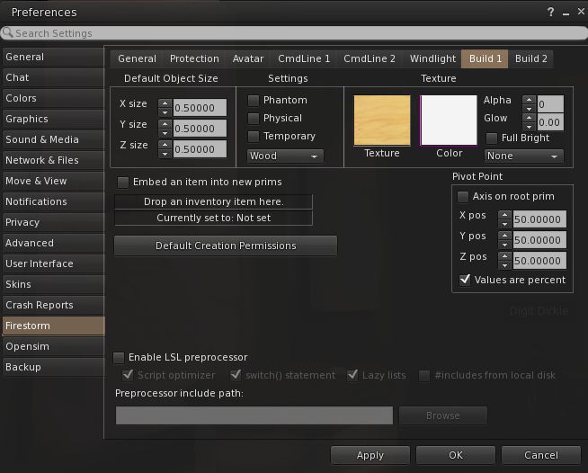Open the CmdLine 2 tab
Image resolution: width=588 pixels, height=473 pixels.
[x=370, y=58]
